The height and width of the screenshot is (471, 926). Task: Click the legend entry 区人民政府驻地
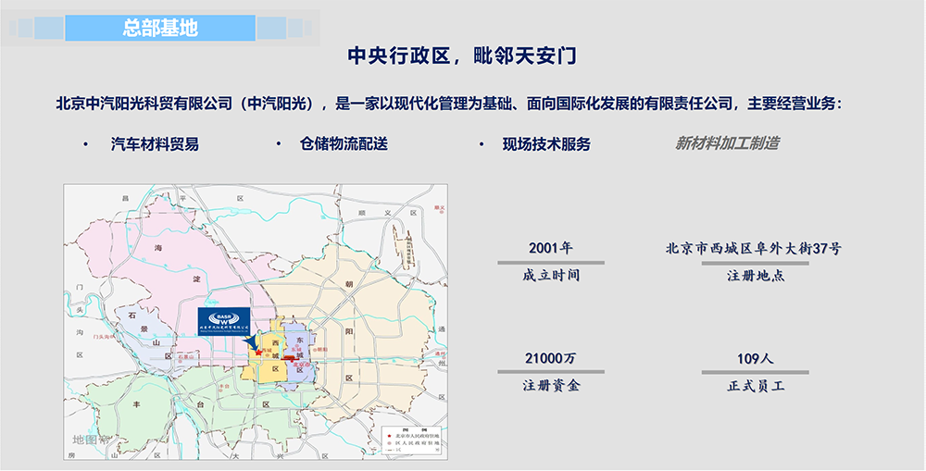tap(412, 442)
